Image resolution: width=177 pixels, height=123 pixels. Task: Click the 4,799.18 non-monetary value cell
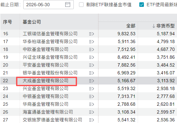coord(166,41)
